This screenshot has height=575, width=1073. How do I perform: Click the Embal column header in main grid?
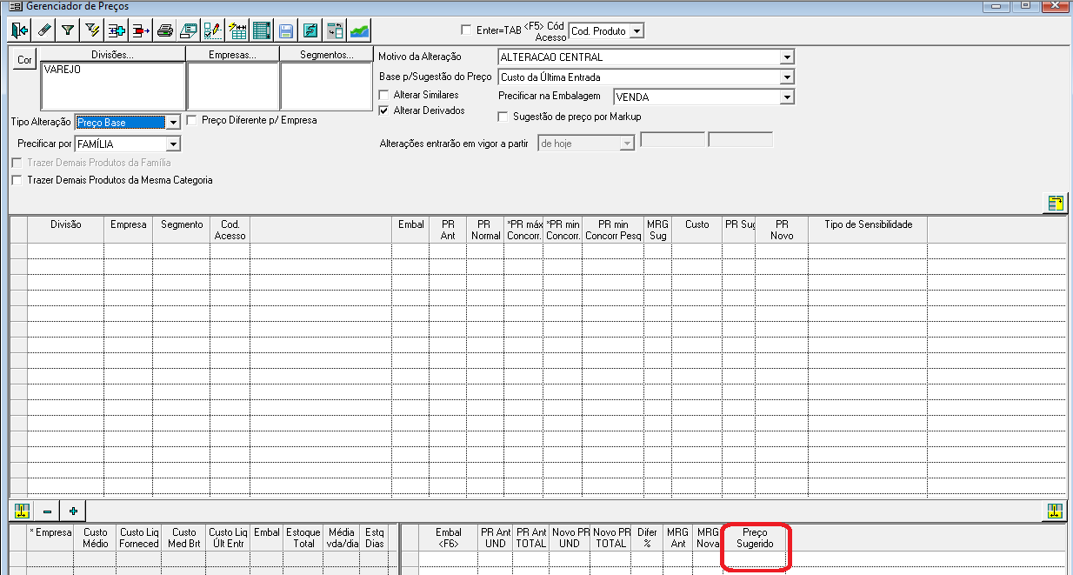click(410, 230)
